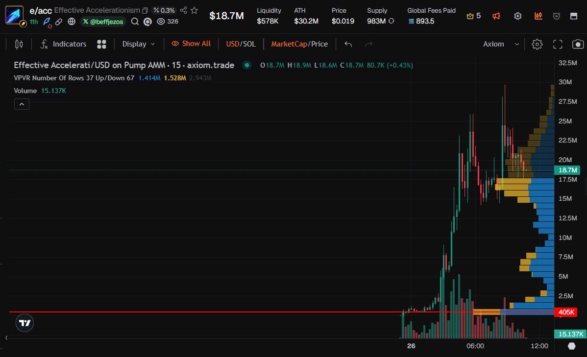
Task: Redo the chart action
Action: click(369, 44)
